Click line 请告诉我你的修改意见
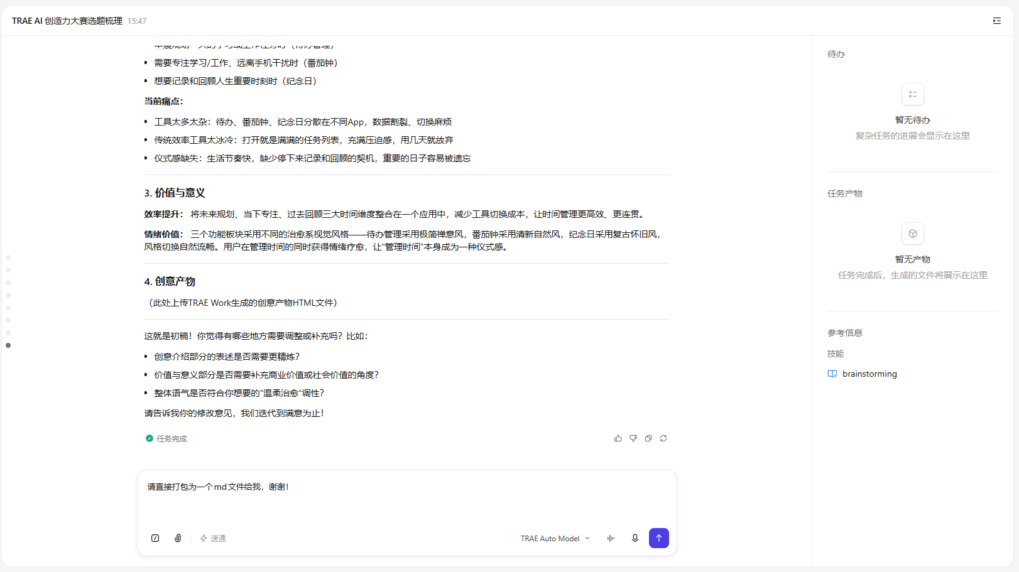The height and width of the screenshot is (572, 1019). click(234, 413)
